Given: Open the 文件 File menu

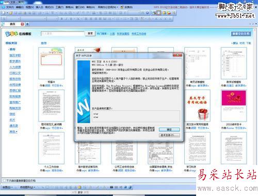Looking at the screenshot, I should (10, 7).
